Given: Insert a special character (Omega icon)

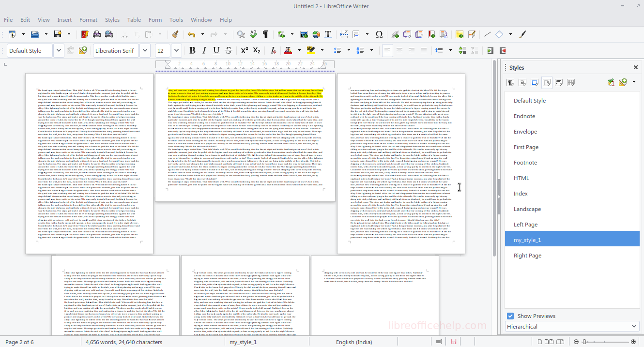Looking at the screenshot, I should pos(379,34).
